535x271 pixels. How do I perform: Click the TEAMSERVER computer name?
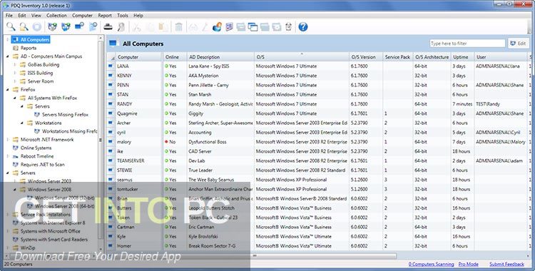click(131, 160)
